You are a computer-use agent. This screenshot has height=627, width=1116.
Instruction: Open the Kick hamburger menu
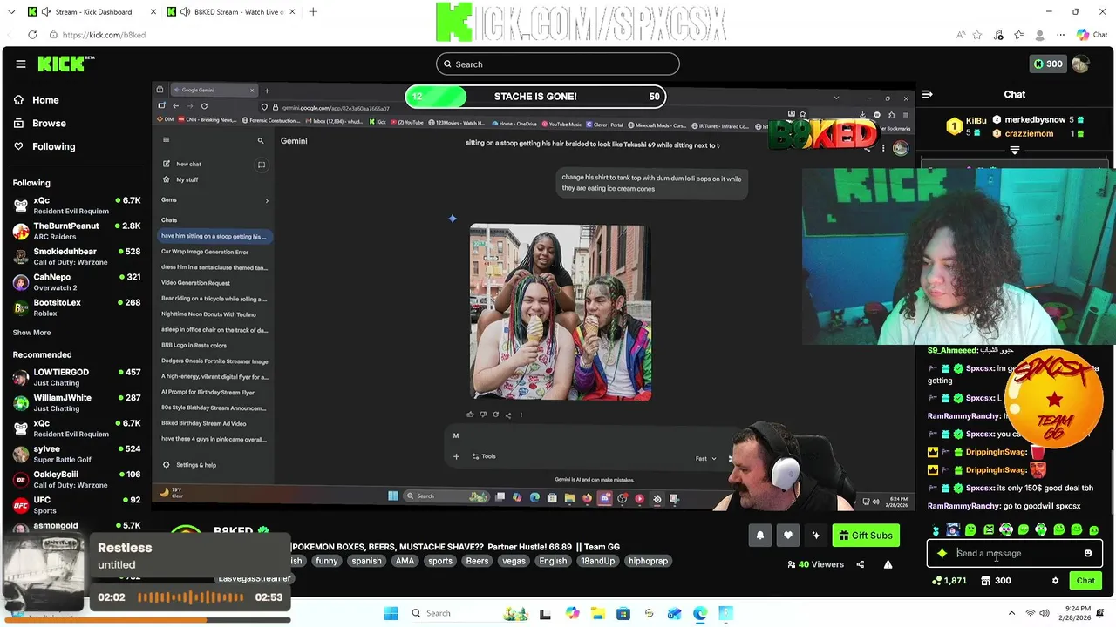pyautogui.click(x=20, y=64)
